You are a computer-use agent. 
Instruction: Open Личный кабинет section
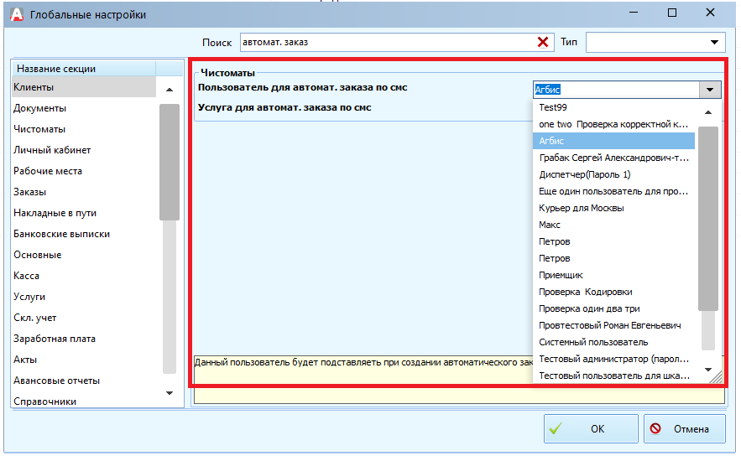84,150
